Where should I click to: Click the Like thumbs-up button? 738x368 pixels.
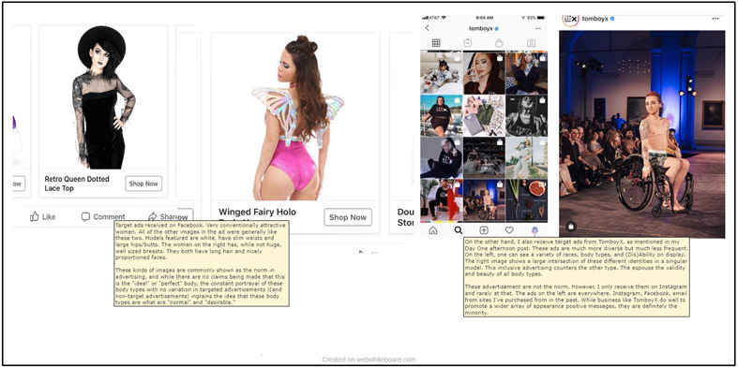(x=42, y=216)
